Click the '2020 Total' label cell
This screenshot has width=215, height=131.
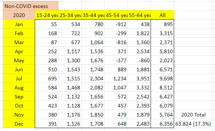(x=193, y=115)
